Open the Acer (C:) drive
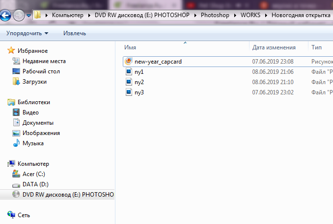Image resolution: width=333 pixels, height=224 pixels. click(x=34, y=174)
